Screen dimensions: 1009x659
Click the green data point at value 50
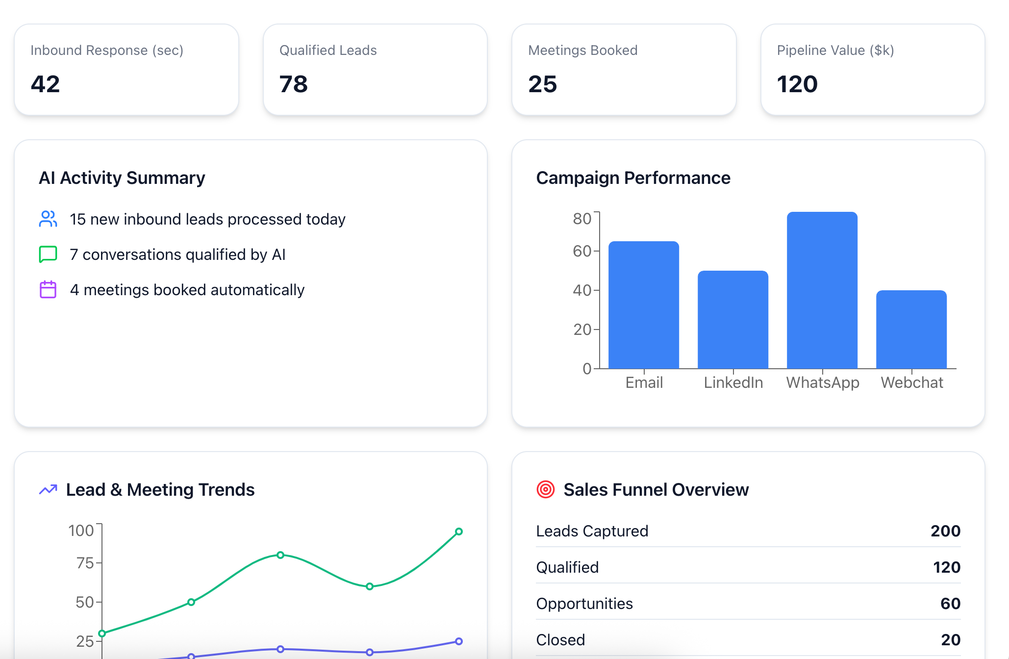click(191, 602)
